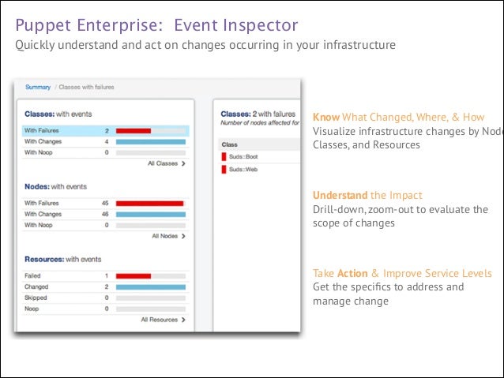The image size is (504, 378).
Task: Click the red marker beside Suds::Boot
Action: point(224,157)
